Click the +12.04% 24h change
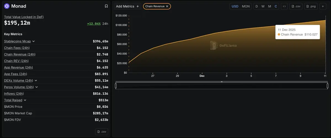The width and height of the screenshot is (331, 138). (x=94, y=24)
